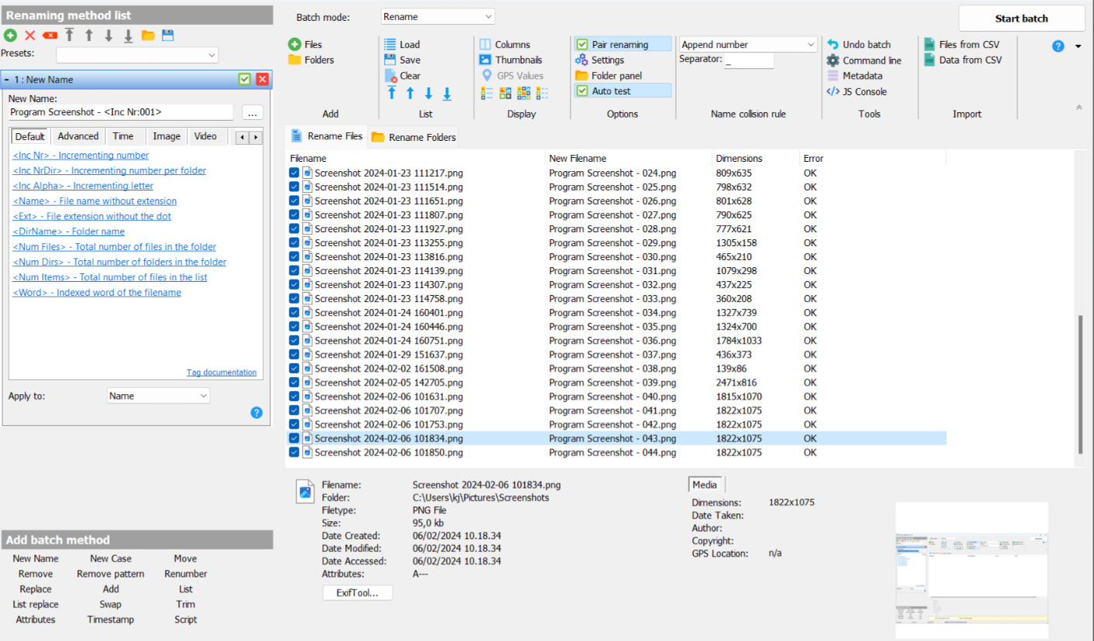Open Tag documentation link

(x=221, y=372)
